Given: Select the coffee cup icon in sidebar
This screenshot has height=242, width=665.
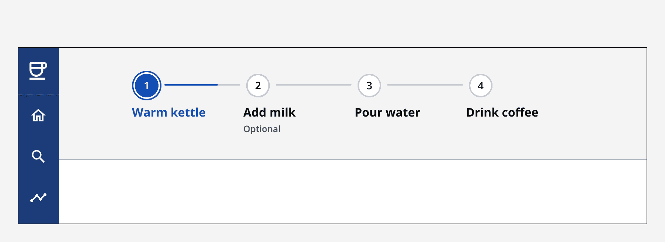Looking at the screenshot, I should pos(38,71).
